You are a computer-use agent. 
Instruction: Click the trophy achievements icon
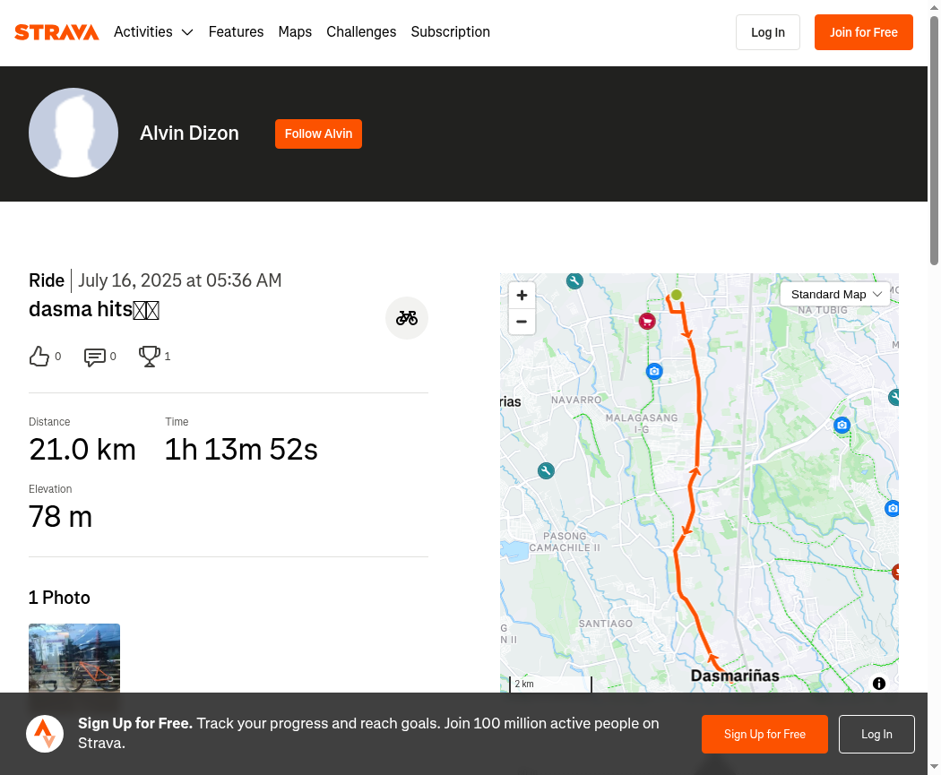pos(150,357)
